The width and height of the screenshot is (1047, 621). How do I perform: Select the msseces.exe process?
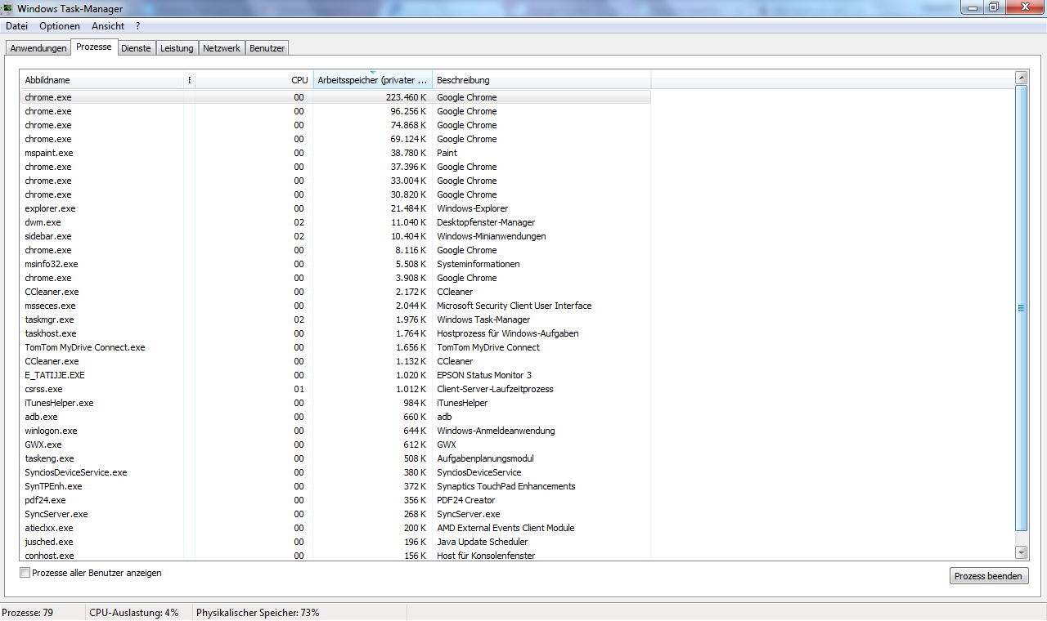click(x=335, y=306)
